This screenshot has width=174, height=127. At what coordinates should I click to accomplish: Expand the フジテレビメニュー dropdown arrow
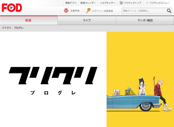(147, 3)
